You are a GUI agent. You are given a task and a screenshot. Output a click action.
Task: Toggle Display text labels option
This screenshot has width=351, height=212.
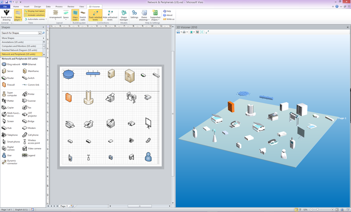click(x=34, y=11)
